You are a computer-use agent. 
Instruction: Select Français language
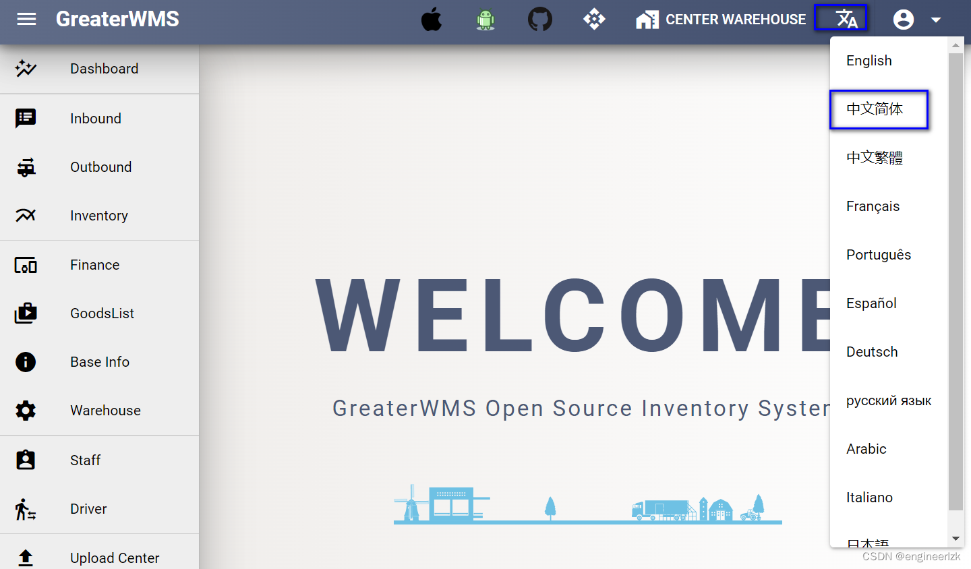889,206
